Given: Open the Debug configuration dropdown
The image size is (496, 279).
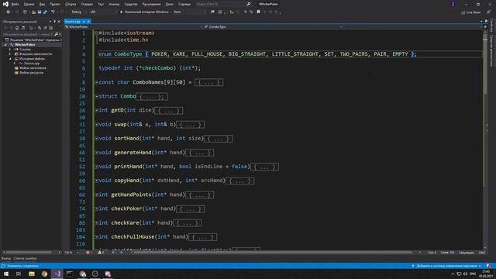Looking at the screenshot, I should pyautogui.click(x=78, y=12).
